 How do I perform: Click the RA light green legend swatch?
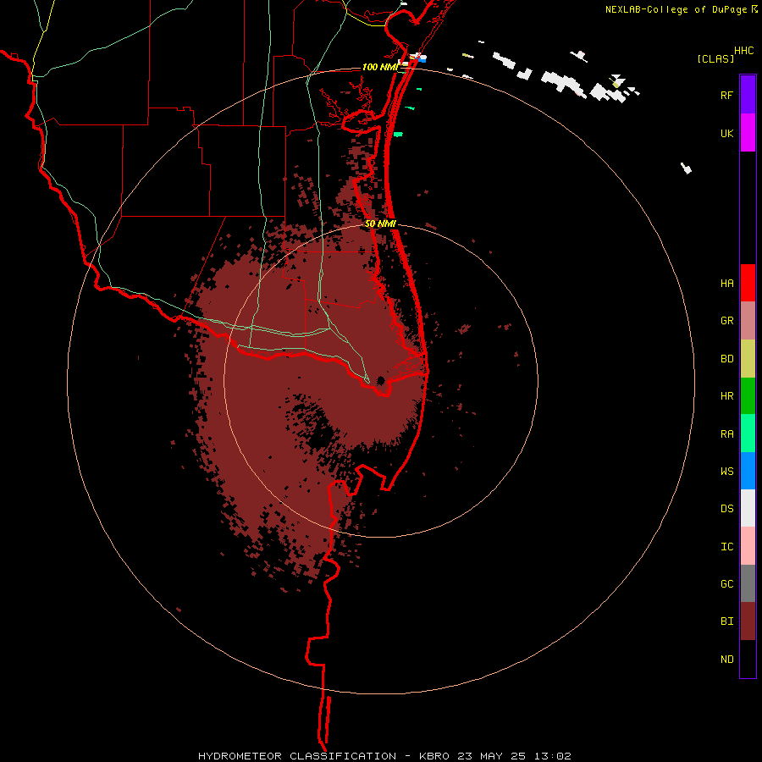pyautogui.click(x=748, y=433)
